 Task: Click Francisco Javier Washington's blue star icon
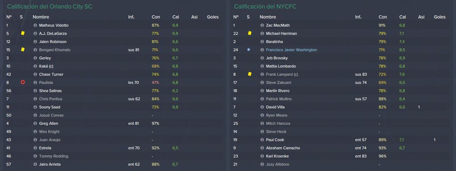248,50
